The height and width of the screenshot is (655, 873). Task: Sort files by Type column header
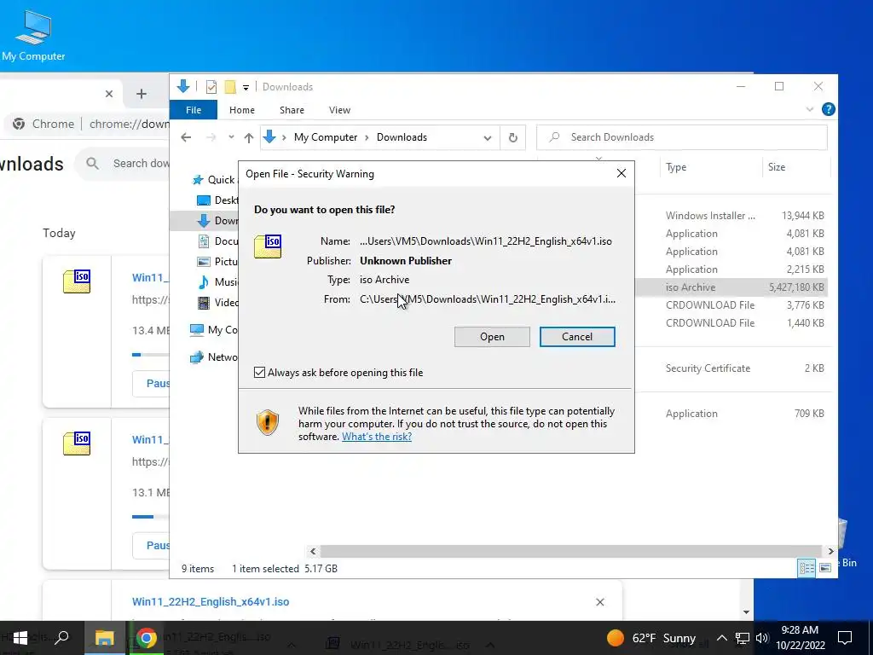click(x=676, y=167)
